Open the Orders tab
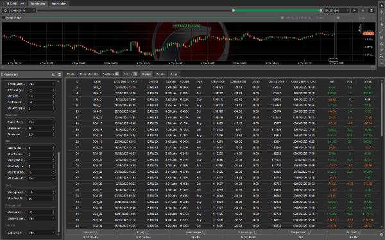The height and width of the screenshot is (240, 385). tap(130, 74)
